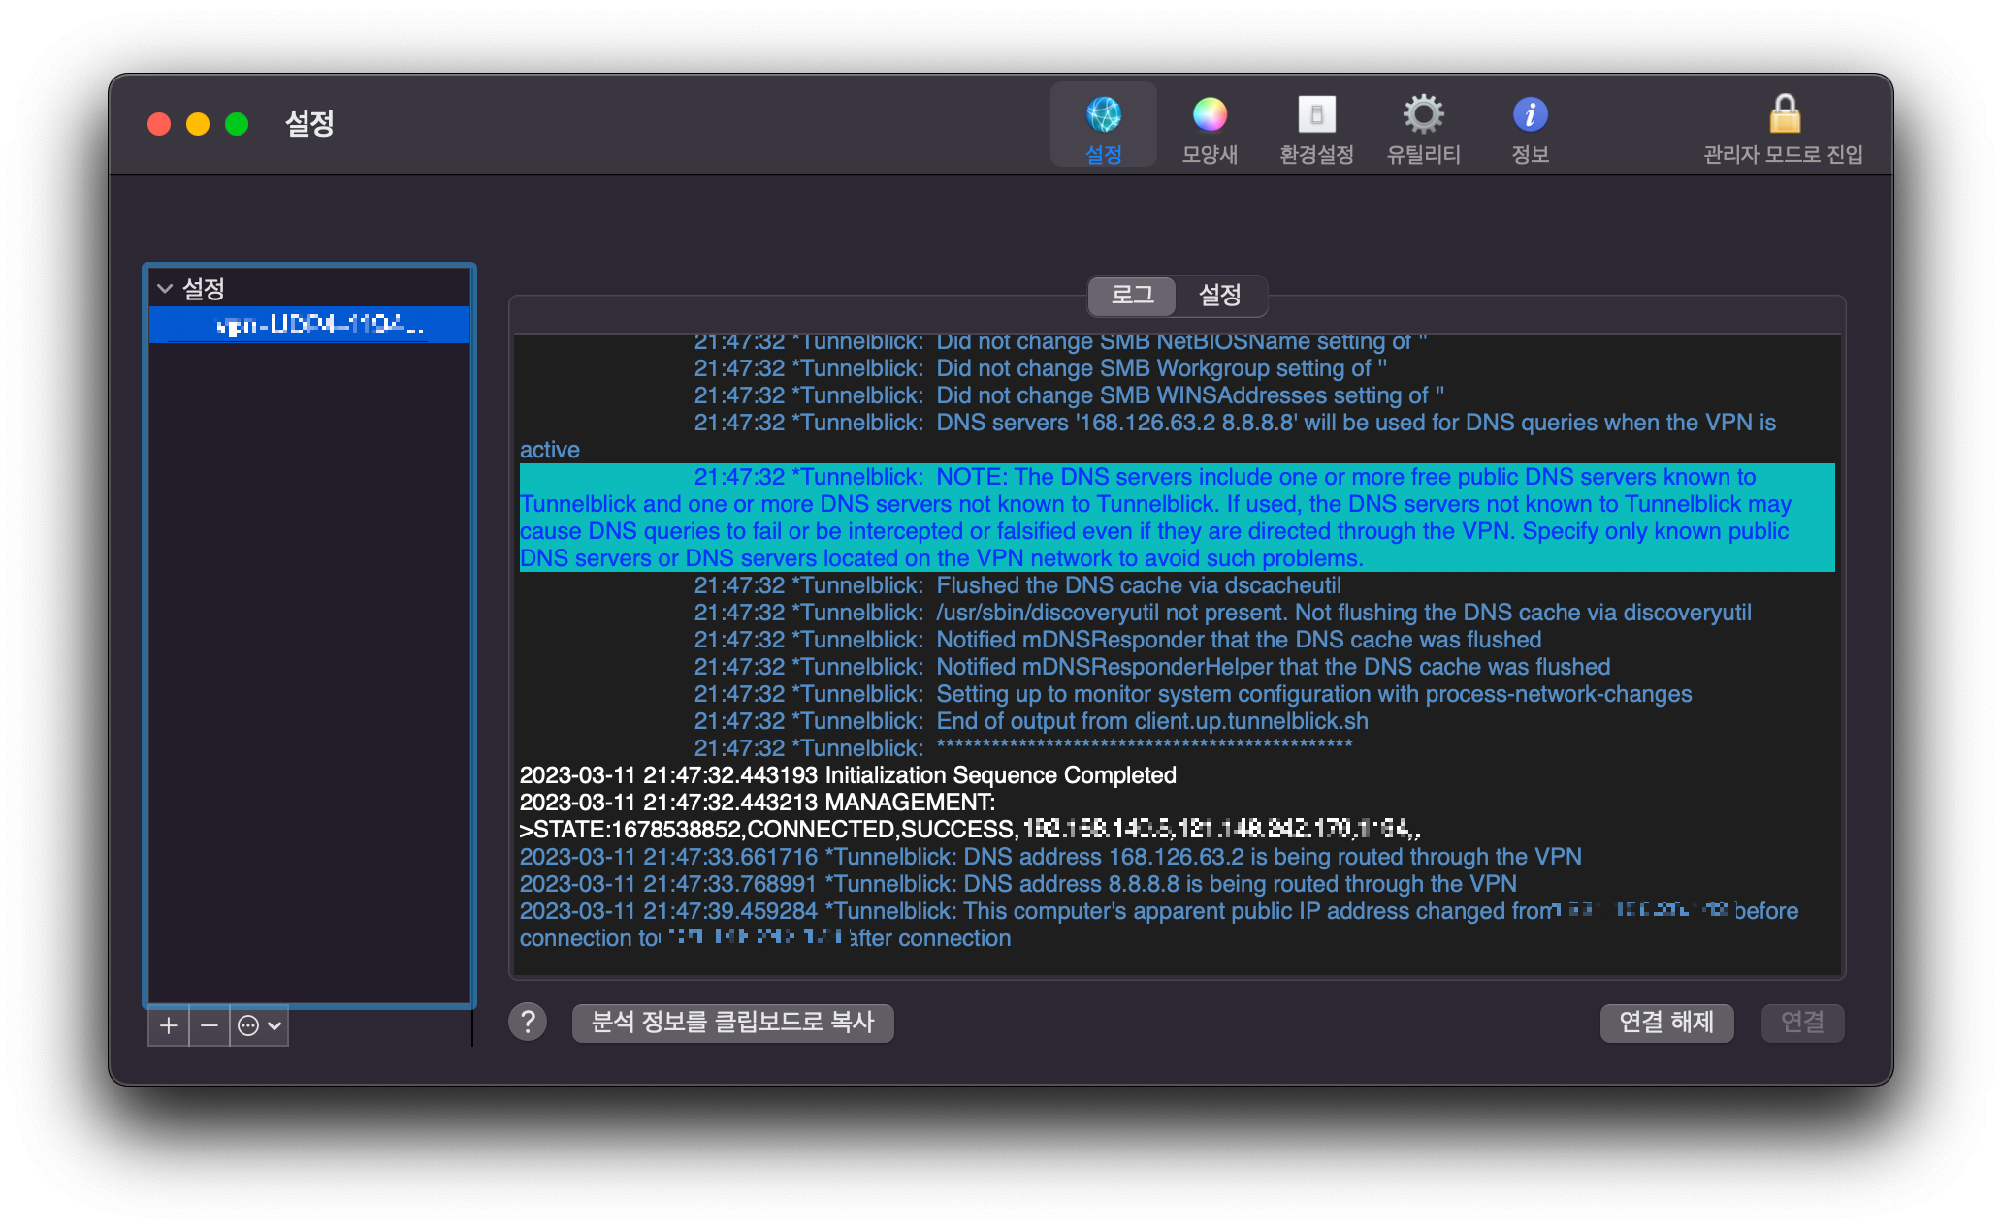The width and height of the screenshot is (2002, 1229).
Task: Click the green zoom window button
Action: coord(237,124)
